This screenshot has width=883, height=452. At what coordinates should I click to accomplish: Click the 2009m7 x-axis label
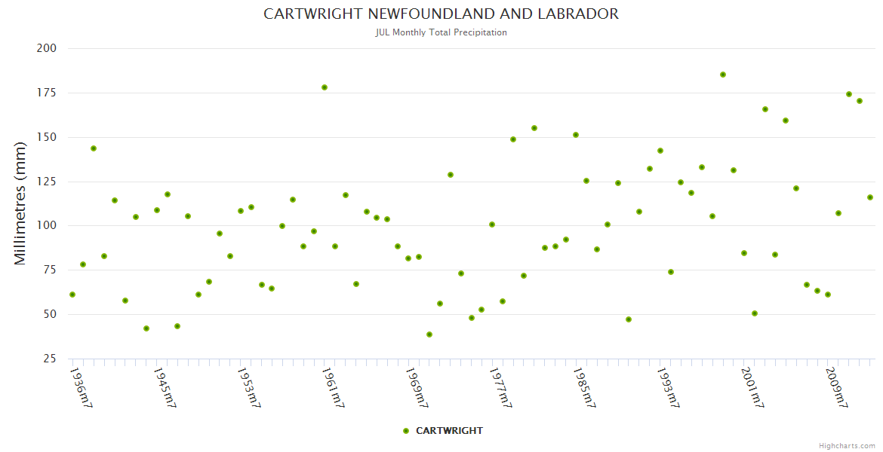pyautogui.click(x=835, y=387)
